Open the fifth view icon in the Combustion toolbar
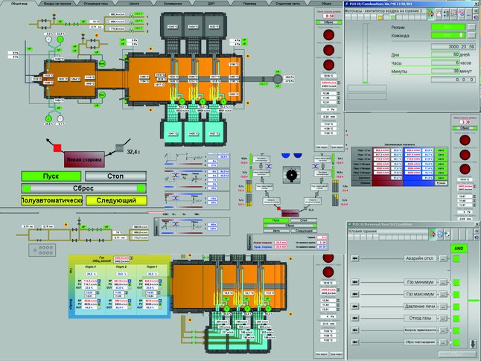The image size is (481, 361). click(x=462, y=14)
